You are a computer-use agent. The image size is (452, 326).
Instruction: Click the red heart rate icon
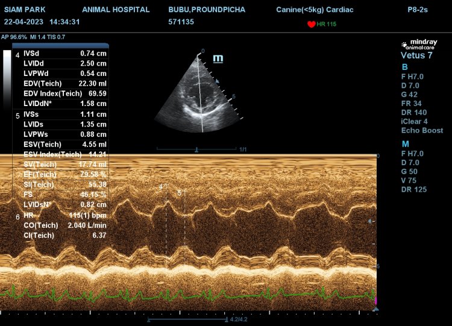click(x=311, y=24)
